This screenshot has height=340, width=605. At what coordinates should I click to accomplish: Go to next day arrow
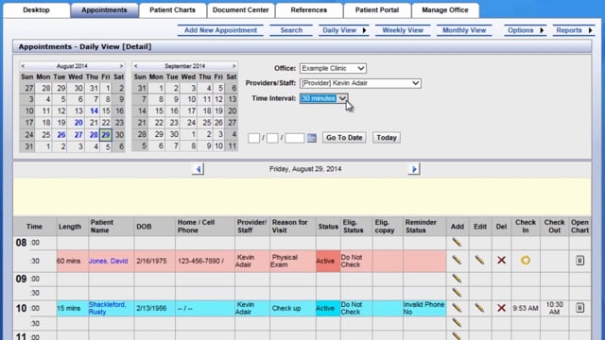pos(414,169)
